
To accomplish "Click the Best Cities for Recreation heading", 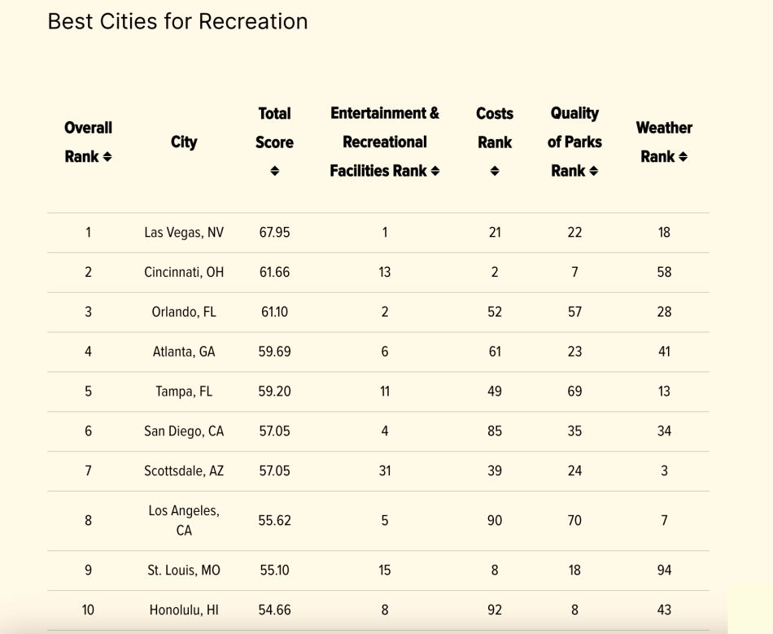I will [x=177, y=22].
